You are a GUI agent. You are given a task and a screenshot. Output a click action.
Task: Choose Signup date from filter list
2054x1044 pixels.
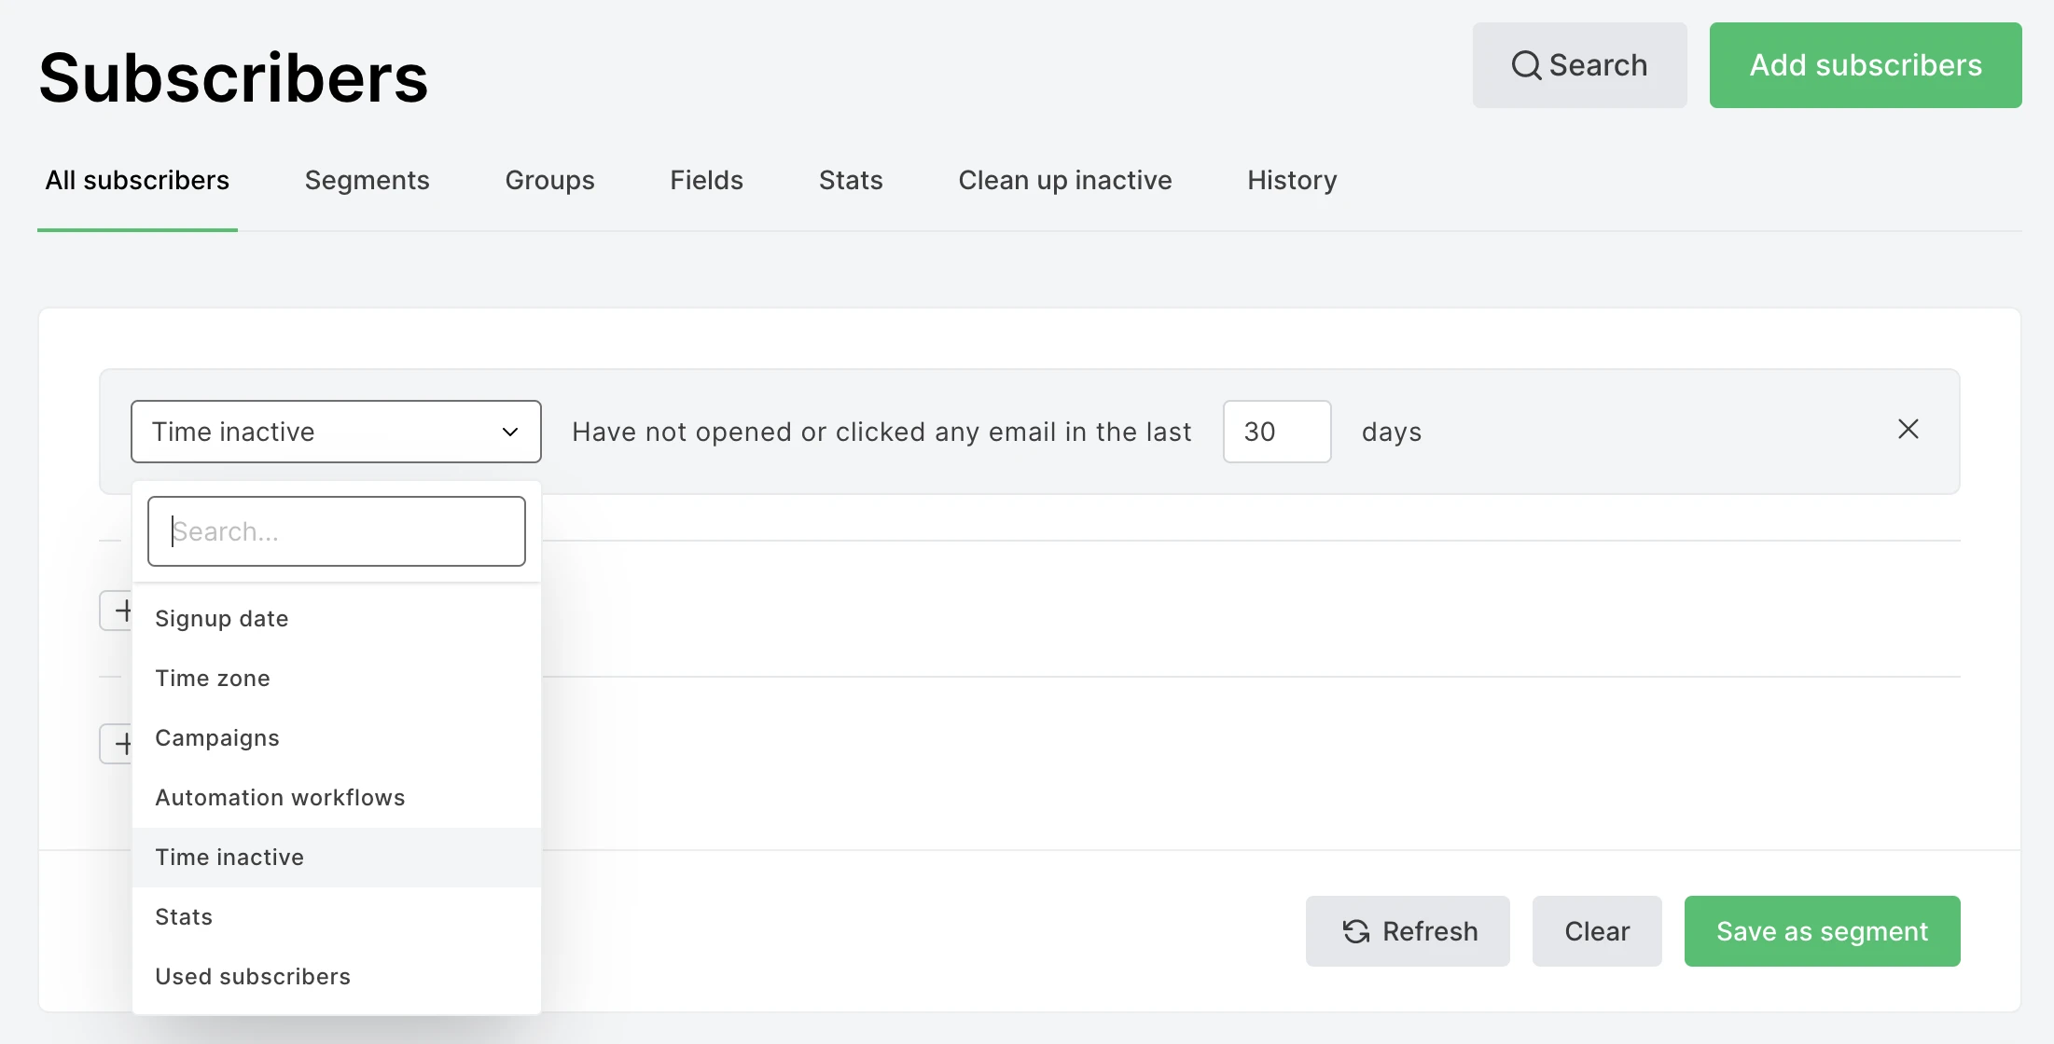[222, 619]
